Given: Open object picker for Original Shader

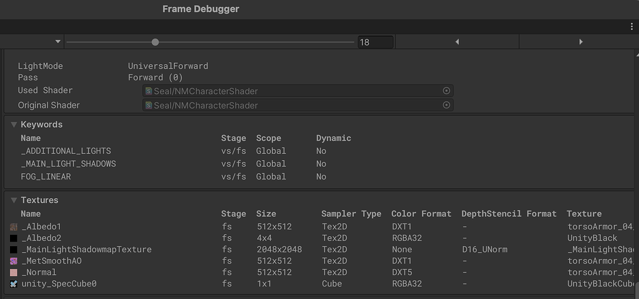Looking at the screenshot, I should click(x=446, y=105).
